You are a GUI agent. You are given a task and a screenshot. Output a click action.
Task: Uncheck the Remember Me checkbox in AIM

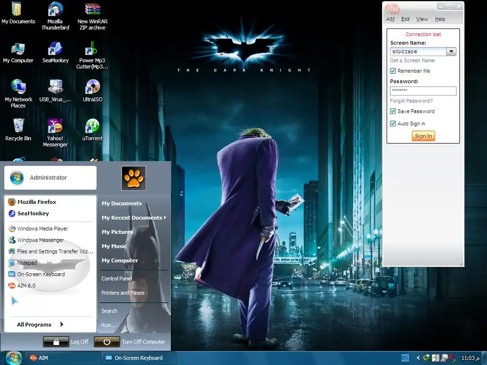[393, 71]
